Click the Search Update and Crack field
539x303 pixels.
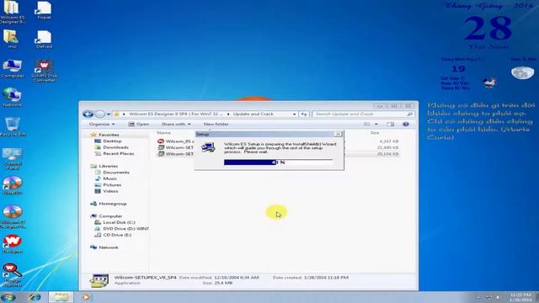(x=363, y=114)
